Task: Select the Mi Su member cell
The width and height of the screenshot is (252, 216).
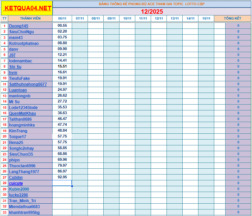Action: tap(30, 101)
